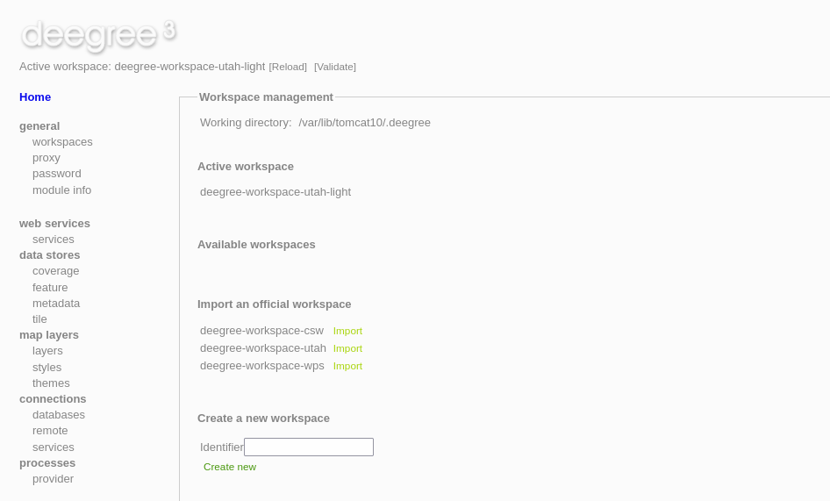Open the proxy settings page
This screenshot has height=501, width=830.
coord(46,158)
